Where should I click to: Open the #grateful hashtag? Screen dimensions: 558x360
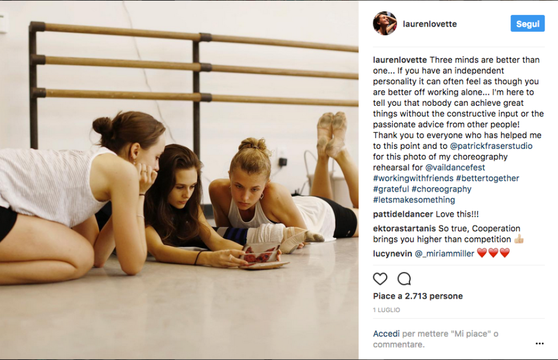[x=391, y=189]
